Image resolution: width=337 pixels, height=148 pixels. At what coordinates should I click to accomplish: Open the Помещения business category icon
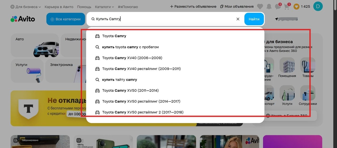(x=287, y=65)
